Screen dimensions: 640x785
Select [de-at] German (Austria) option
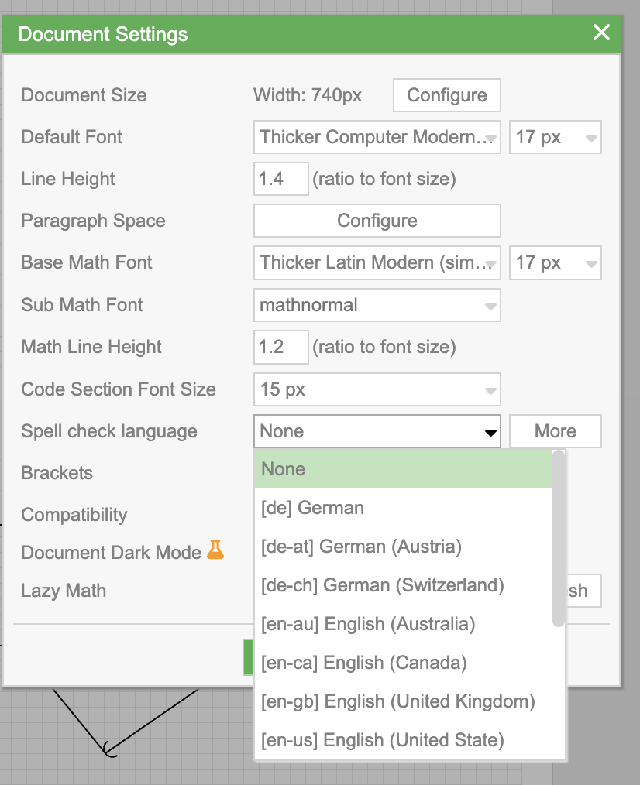(x=404, y=547)
